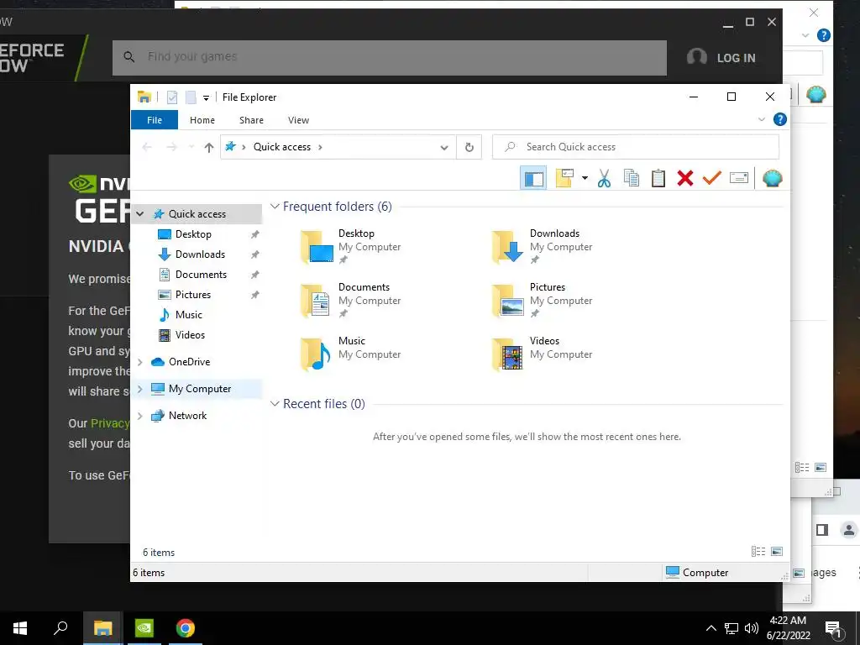Select the Music folder in Frequent folders
The image size is (860, 645).
tap(351, 354)
